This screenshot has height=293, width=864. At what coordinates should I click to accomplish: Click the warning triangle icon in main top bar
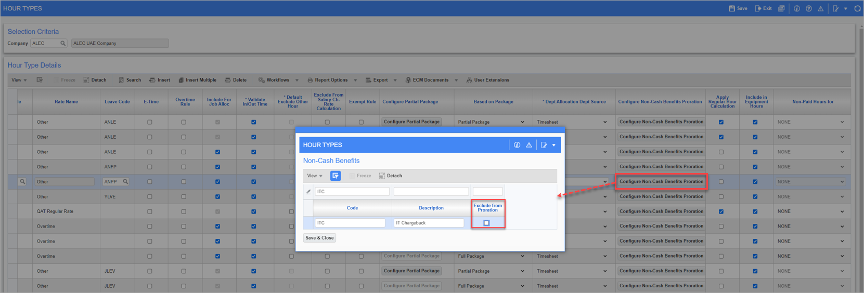point(820,8)
